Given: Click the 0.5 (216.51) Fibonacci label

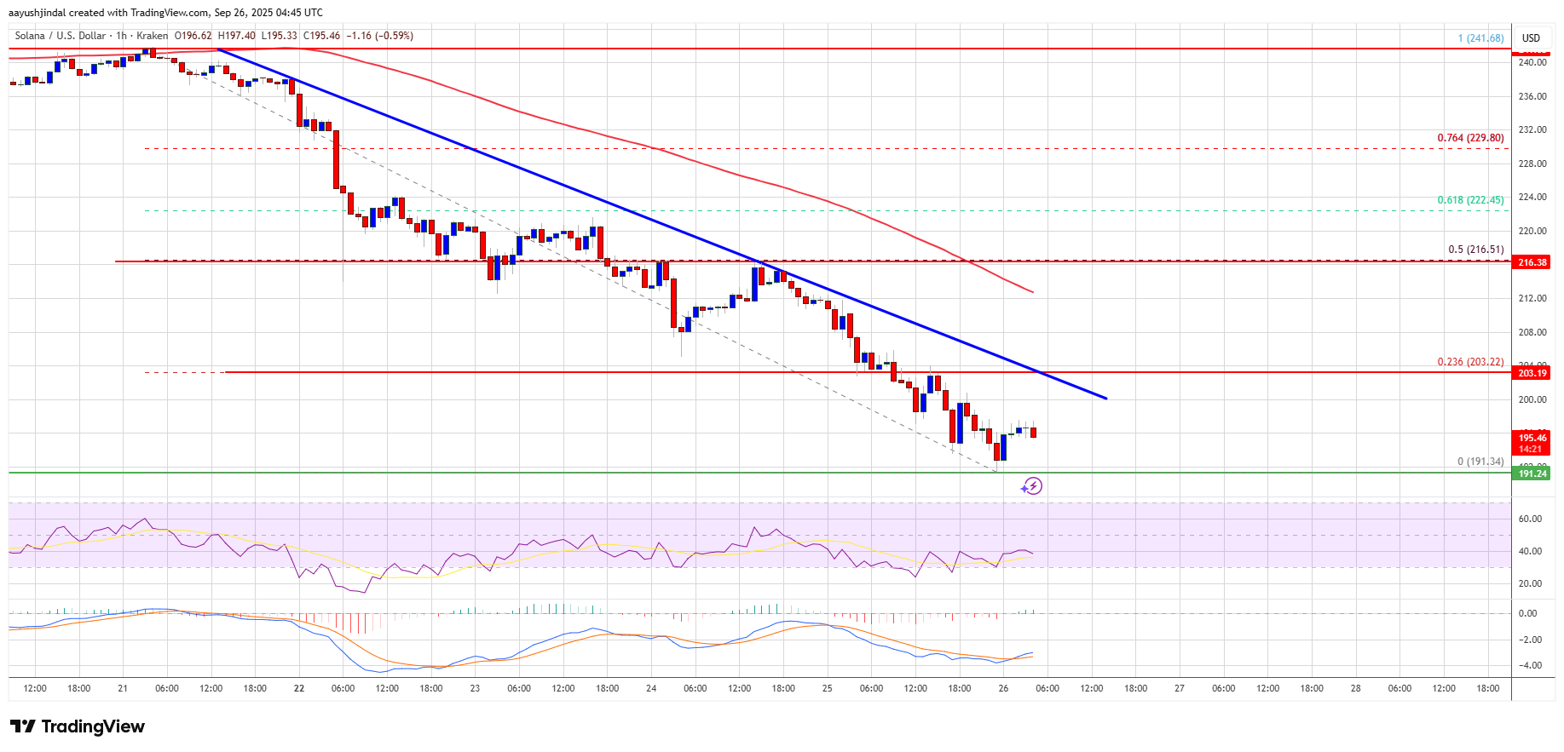Looking at the screenshot, I should pos(1476,250).
